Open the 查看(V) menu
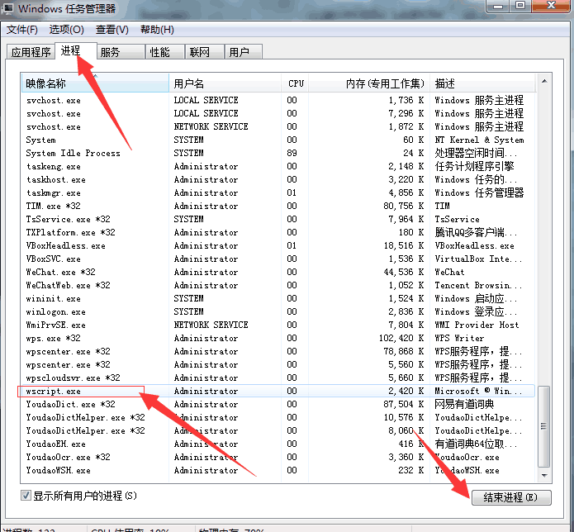The width and height of the screenshot is (574, 532). point(111,30)
